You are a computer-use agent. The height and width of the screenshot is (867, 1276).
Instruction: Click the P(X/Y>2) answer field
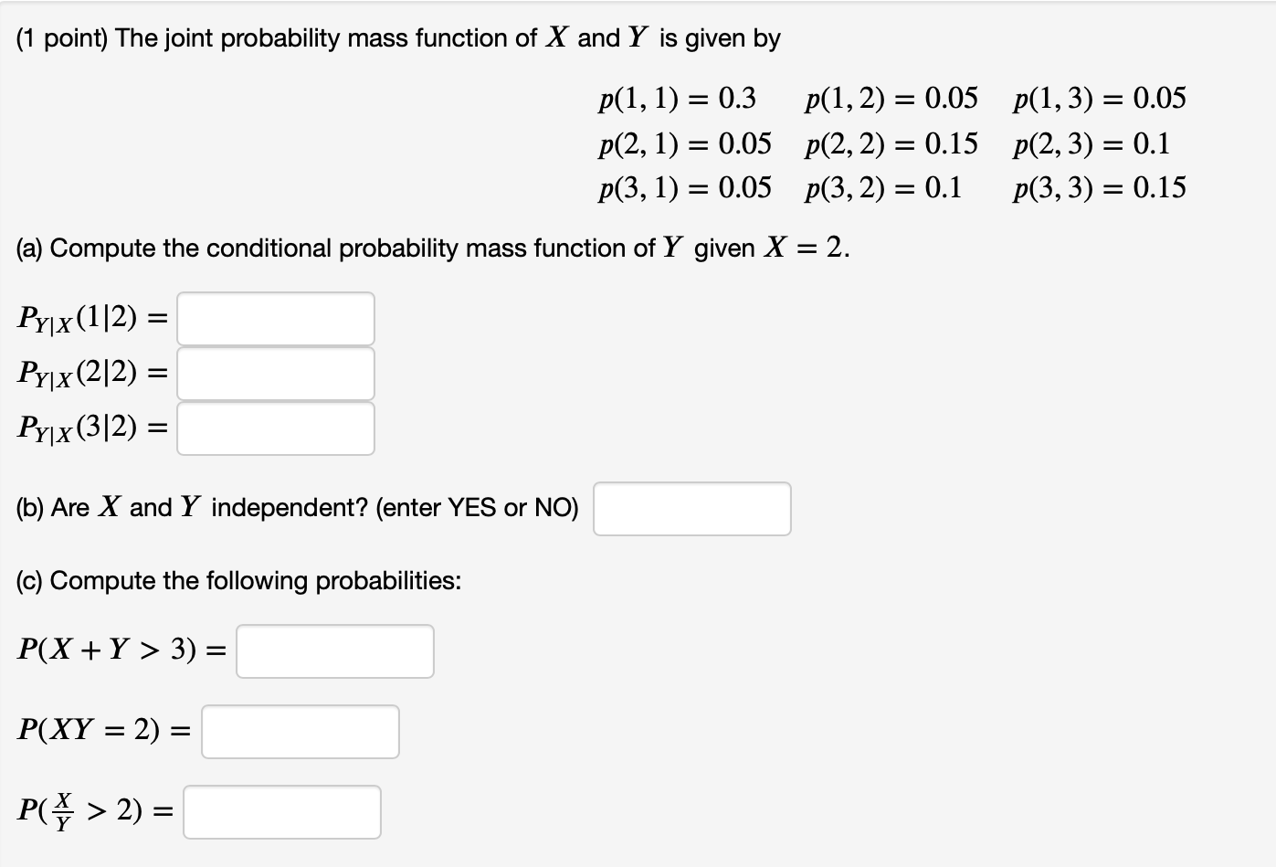click(x=282, y=810)
